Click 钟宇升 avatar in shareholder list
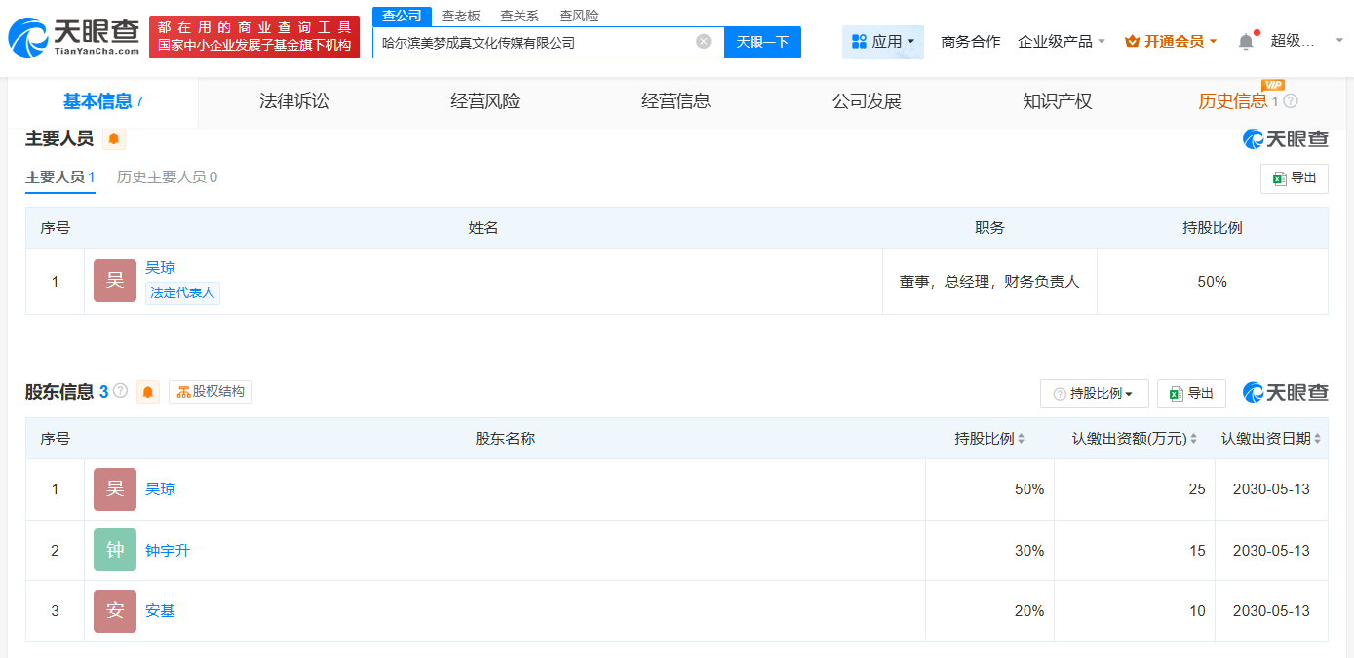The width and height of the screenshot is (1354, 658). (115, 550)
